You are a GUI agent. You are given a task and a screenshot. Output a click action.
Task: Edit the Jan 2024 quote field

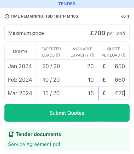114,66
